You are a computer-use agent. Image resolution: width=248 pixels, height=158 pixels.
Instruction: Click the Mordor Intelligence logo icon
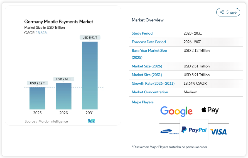(91, 121)
